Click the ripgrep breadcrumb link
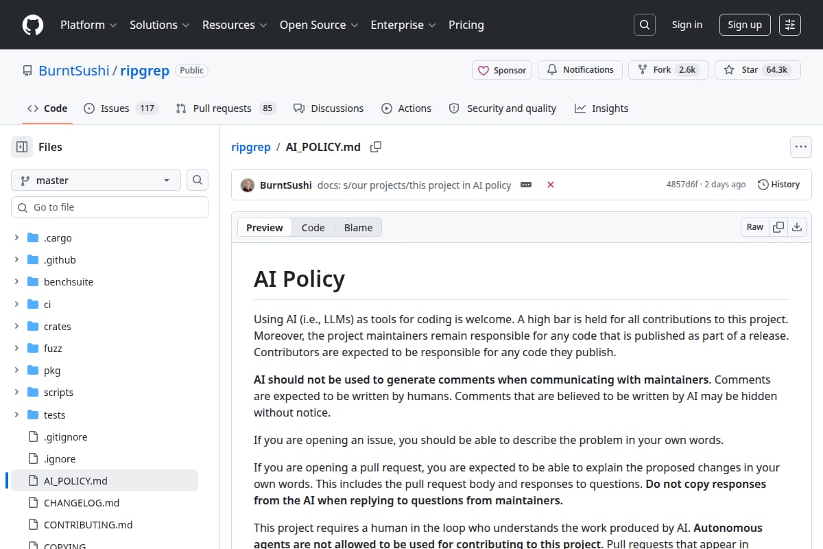 pos(251,147)
